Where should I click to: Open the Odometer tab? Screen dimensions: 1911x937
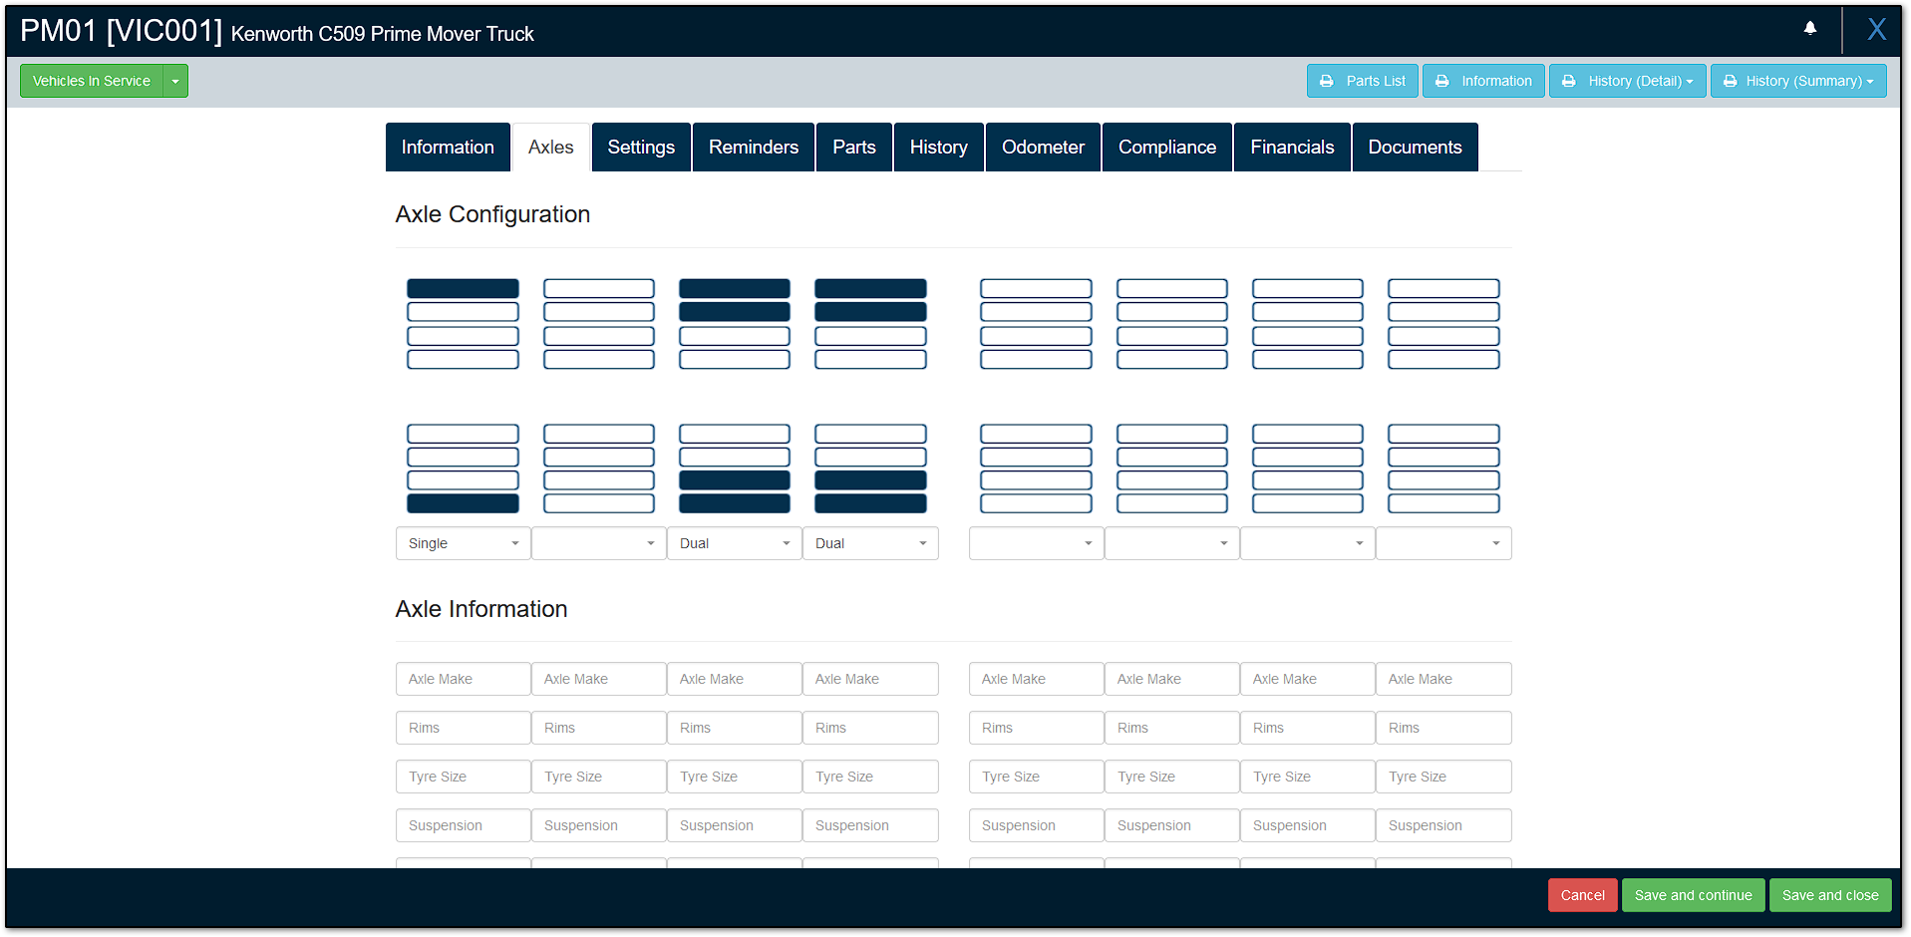tap(1042, 148)
